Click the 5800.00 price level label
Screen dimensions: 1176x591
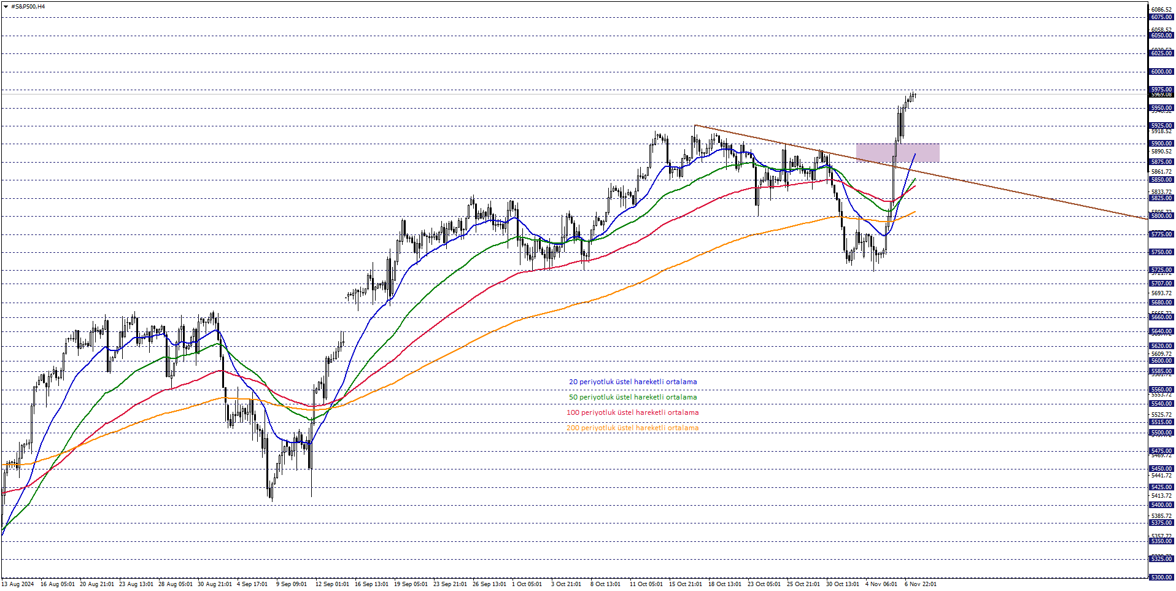[x=1161, y=216]
